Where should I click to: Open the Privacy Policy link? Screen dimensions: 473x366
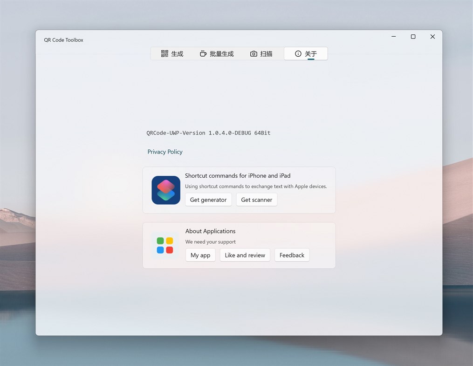pyautogui.click(x=165, y=152)
